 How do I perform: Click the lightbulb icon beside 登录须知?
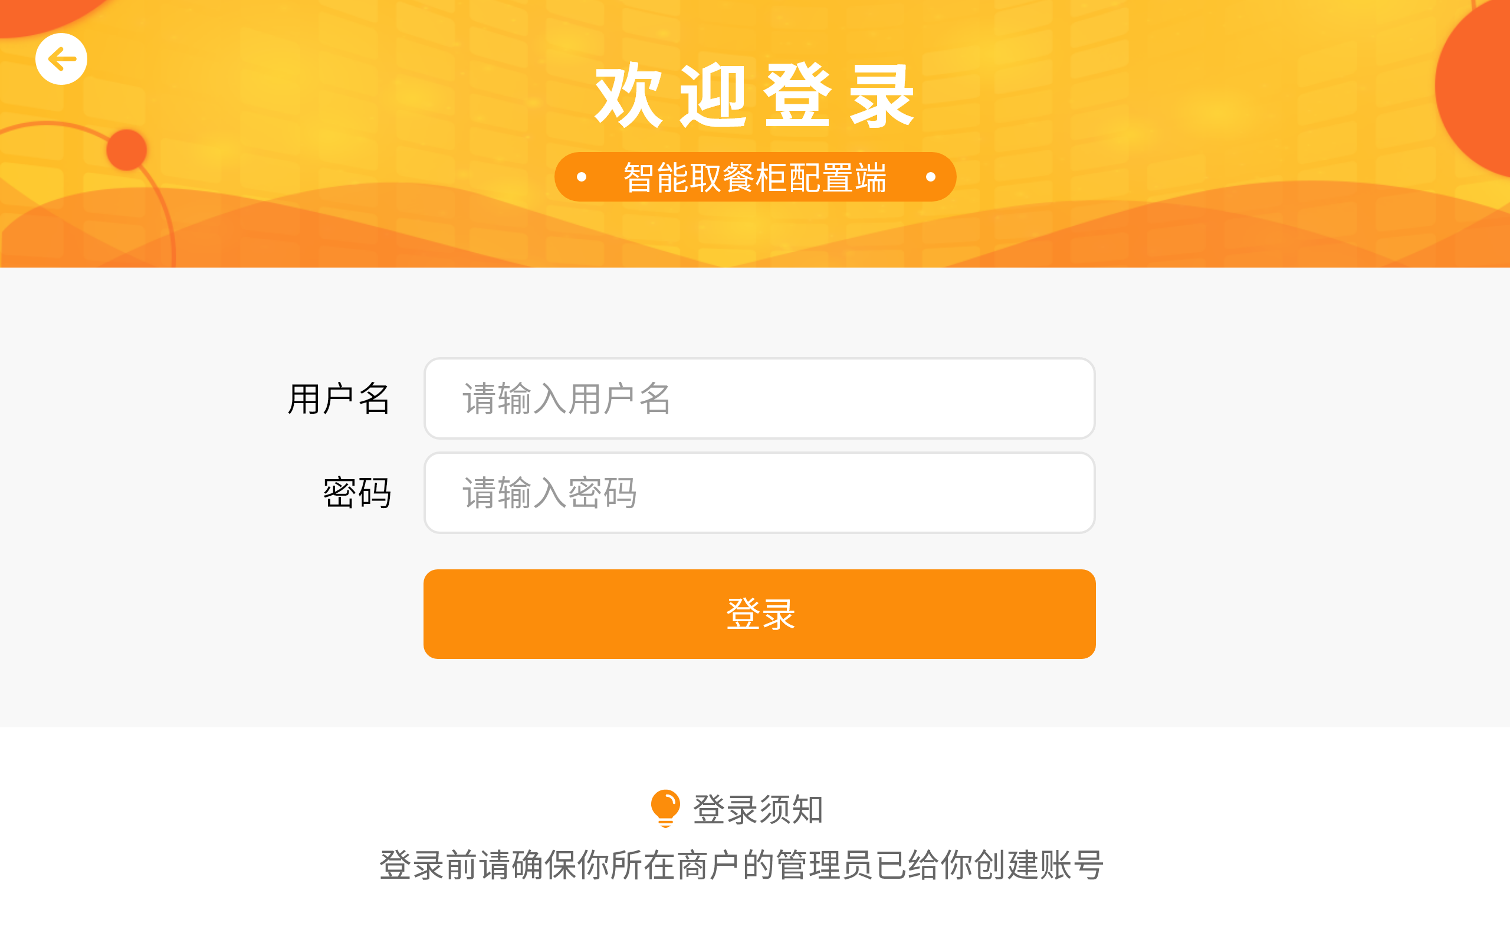[x=665, y=808]
